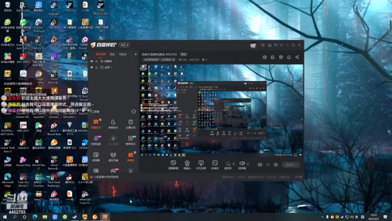Screen dimensions: 392x221
Task: Click the edit pencil beside the stream category
Action: pos(173,59)
